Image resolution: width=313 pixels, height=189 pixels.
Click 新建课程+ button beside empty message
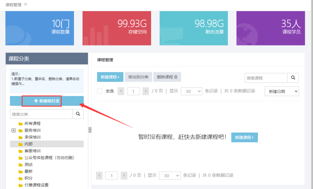pos(245,137)
